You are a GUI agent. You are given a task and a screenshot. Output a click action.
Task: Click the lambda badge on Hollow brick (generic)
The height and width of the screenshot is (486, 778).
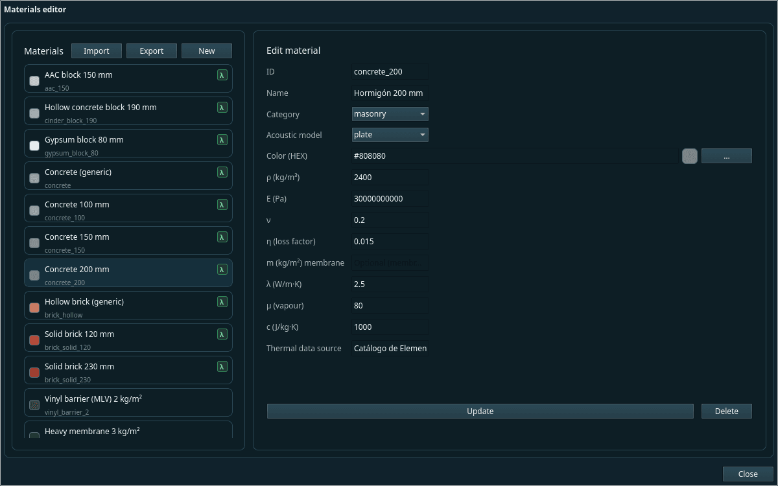[222, 302]
